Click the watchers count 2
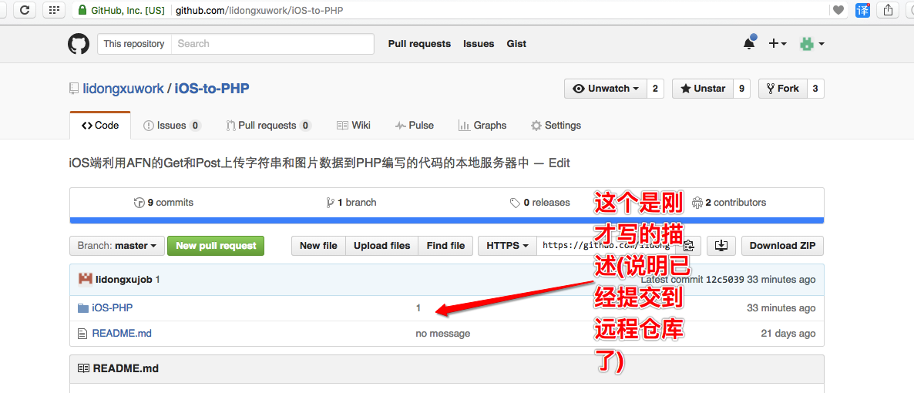Viewport: 914px width, 393px height. (655, 89)
